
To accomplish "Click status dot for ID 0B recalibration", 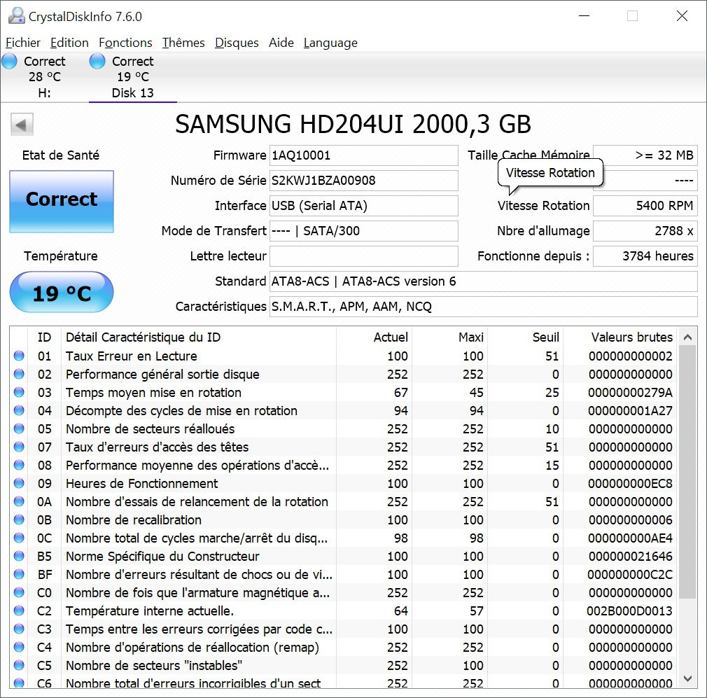I will pyautogui.click(x=19, y=519).
